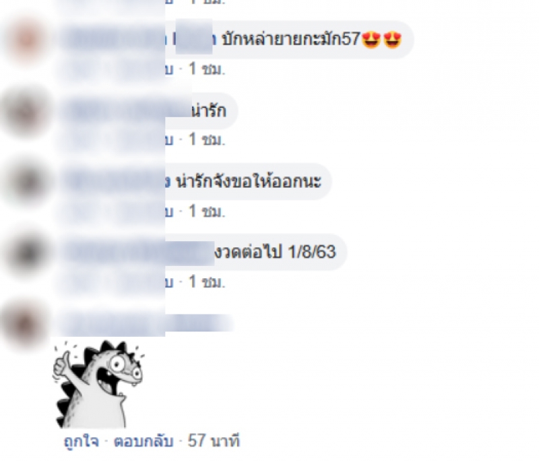Open 1 ชม. timestamp below ปักหล่ายายกะมัก57 comment
539x462 pixels.
[207, 69]
